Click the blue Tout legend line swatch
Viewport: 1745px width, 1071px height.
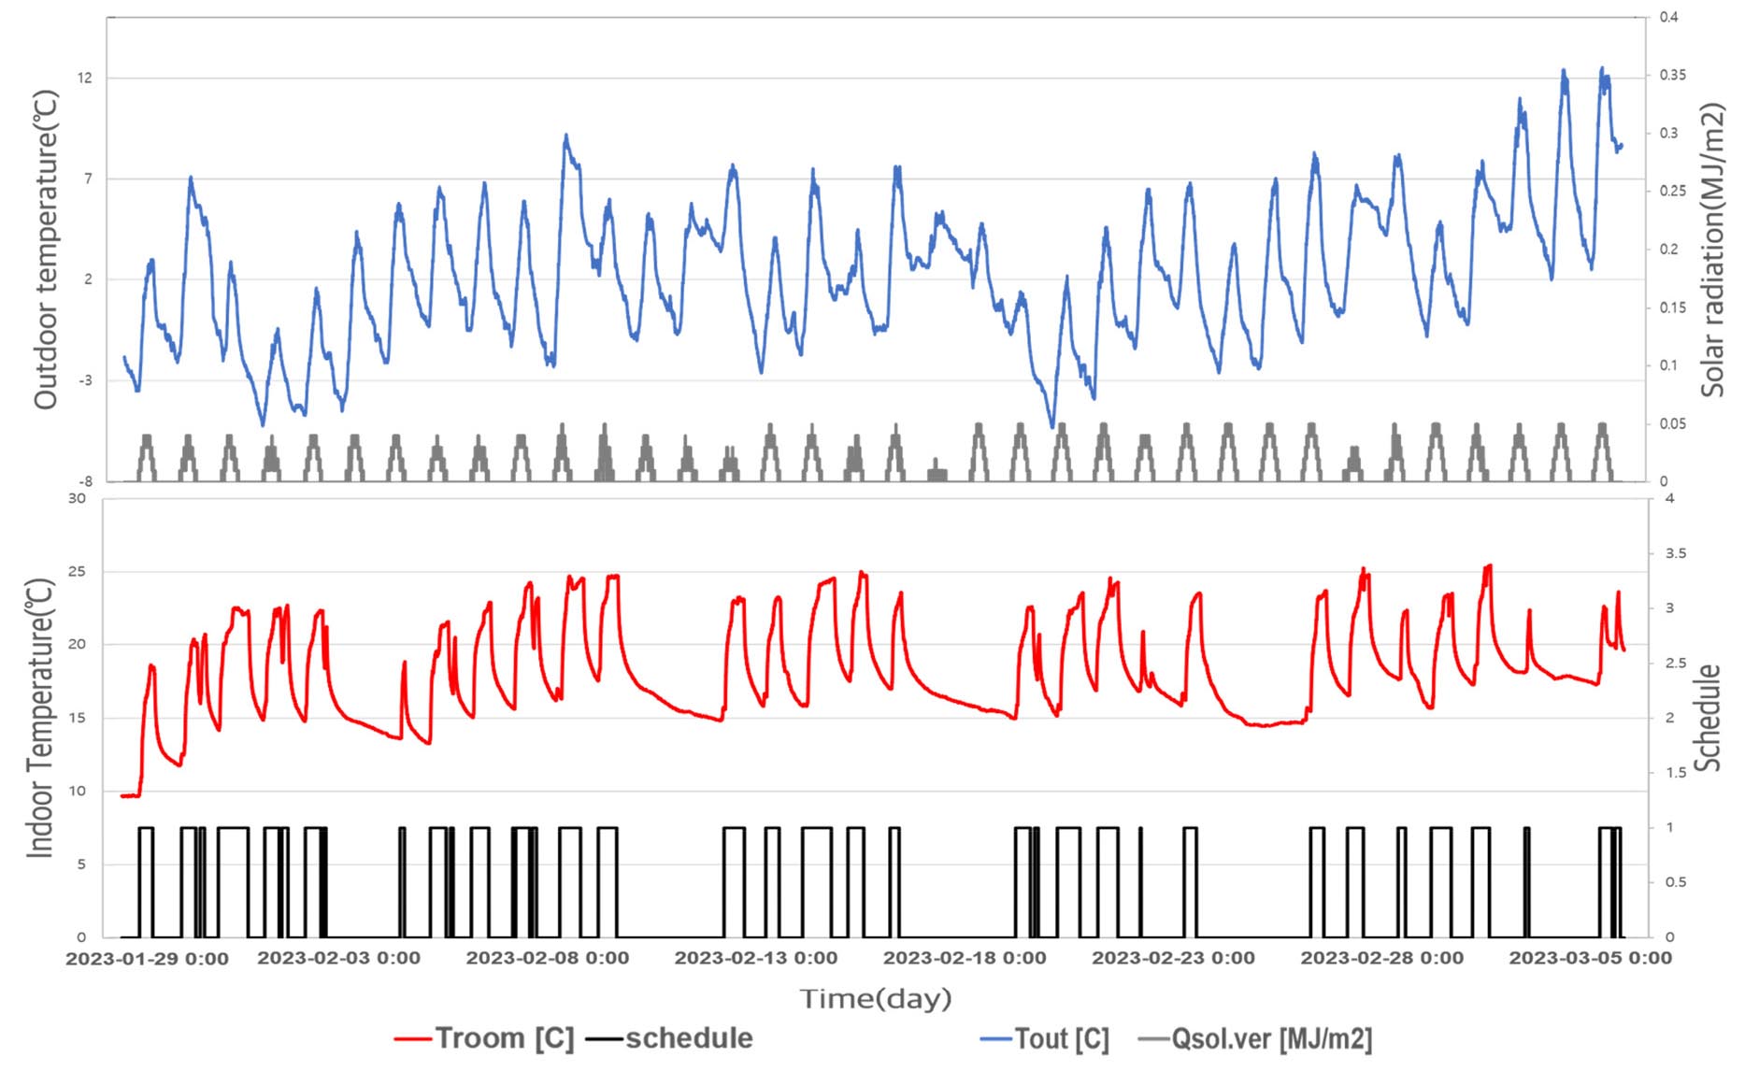pyautogui.click(x=995, y=1039)
